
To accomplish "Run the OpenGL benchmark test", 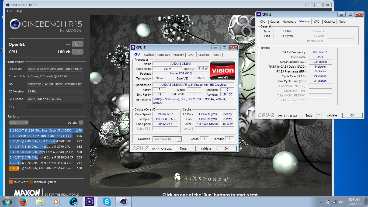I will pos(78,44).
